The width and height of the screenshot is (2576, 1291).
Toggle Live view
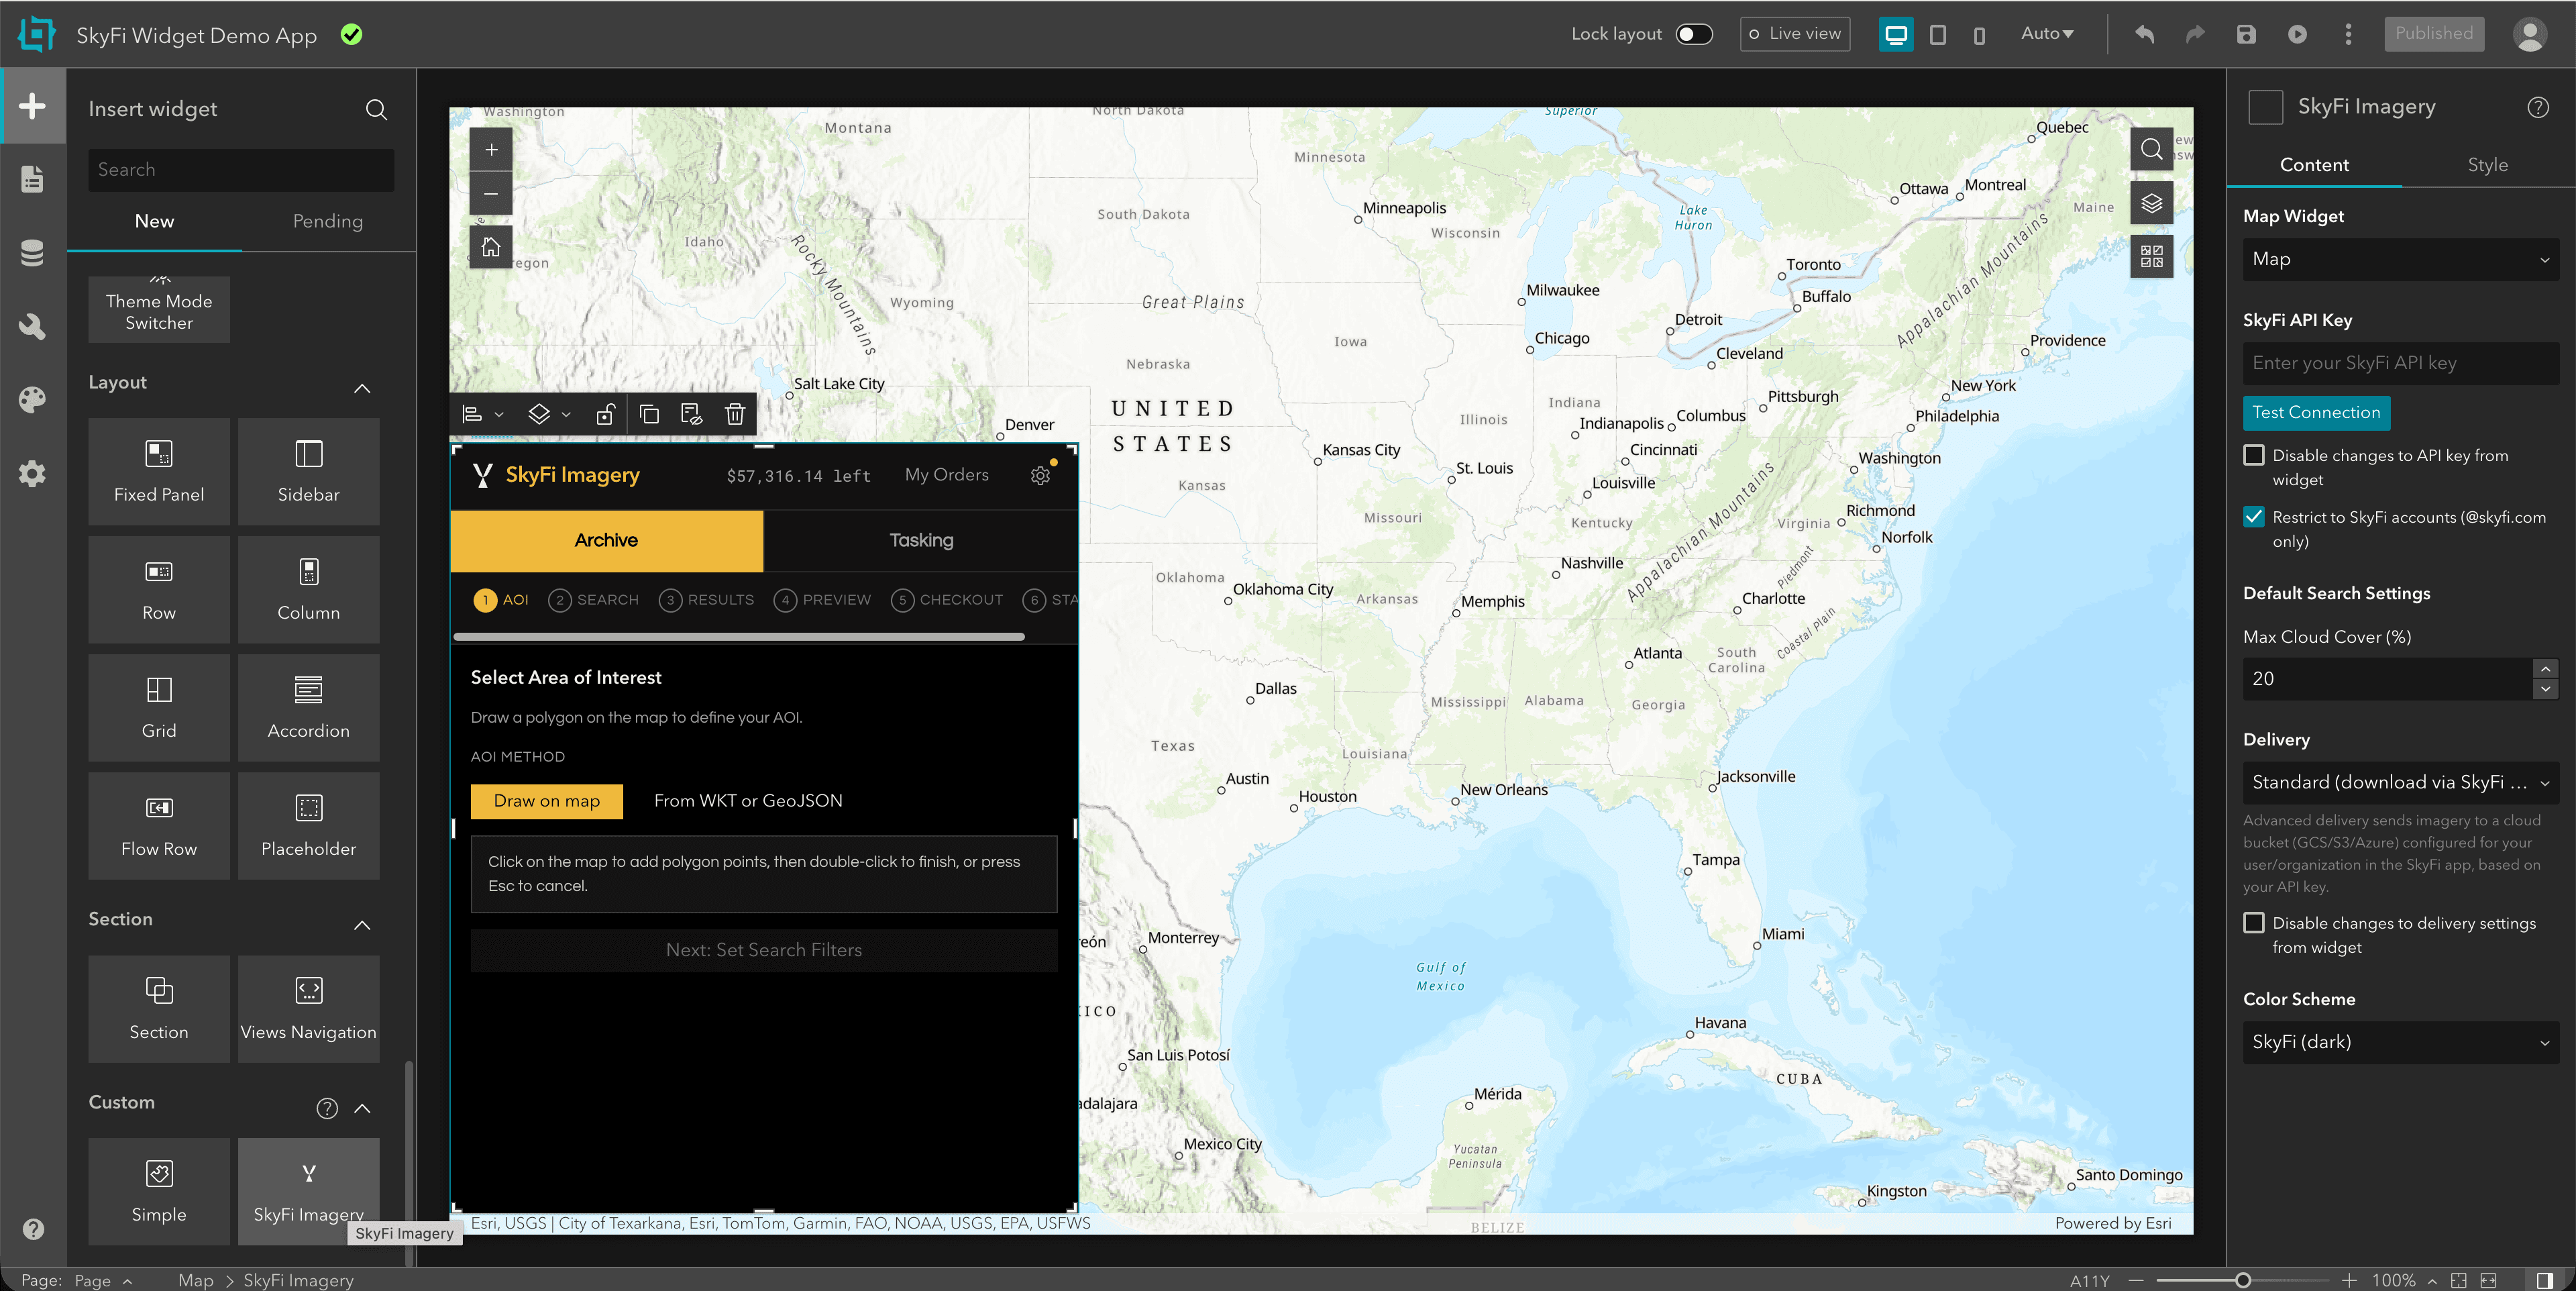coord(1795,34)
